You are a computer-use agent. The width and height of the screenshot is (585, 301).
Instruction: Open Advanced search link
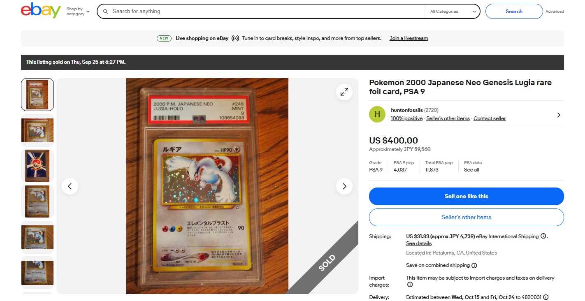[x=555, y=12]
